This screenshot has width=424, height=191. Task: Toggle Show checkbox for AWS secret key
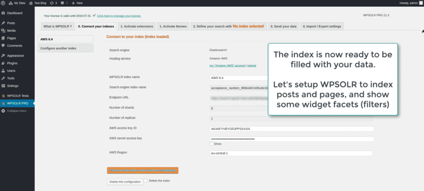[x=211, y=144]
